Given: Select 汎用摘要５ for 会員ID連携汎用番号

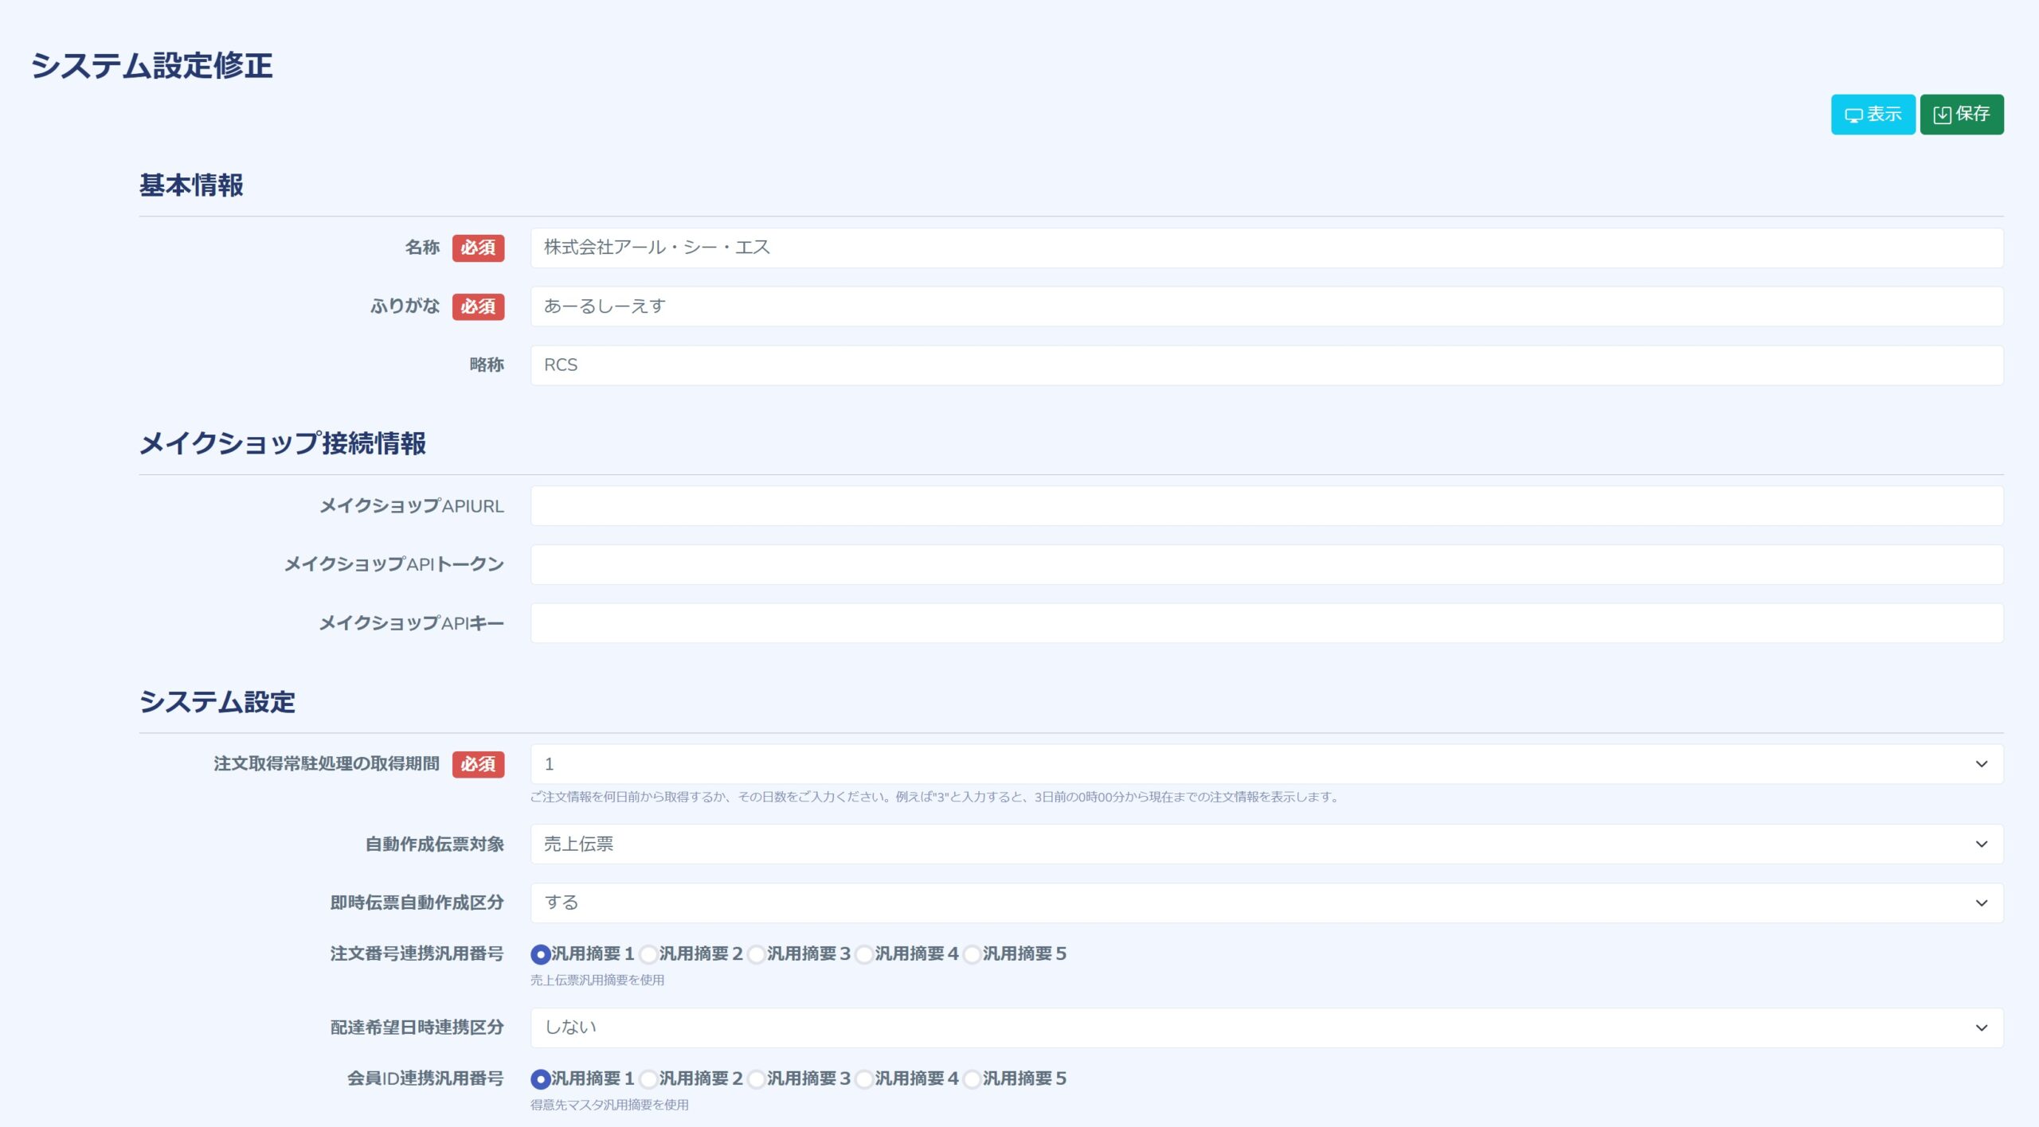Looking at the screenshot, I should 973,1079.
